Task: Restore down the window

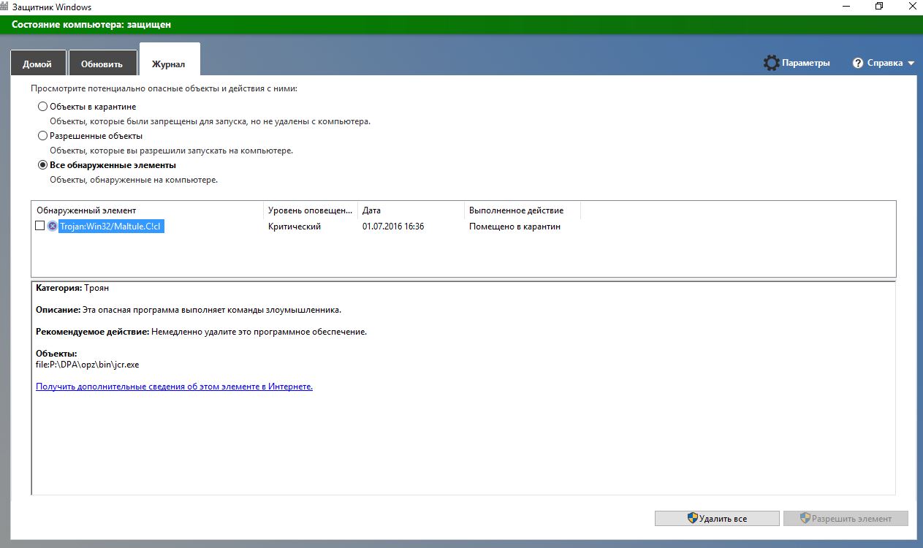Action: pyautogui.click(x=878, y=6)
